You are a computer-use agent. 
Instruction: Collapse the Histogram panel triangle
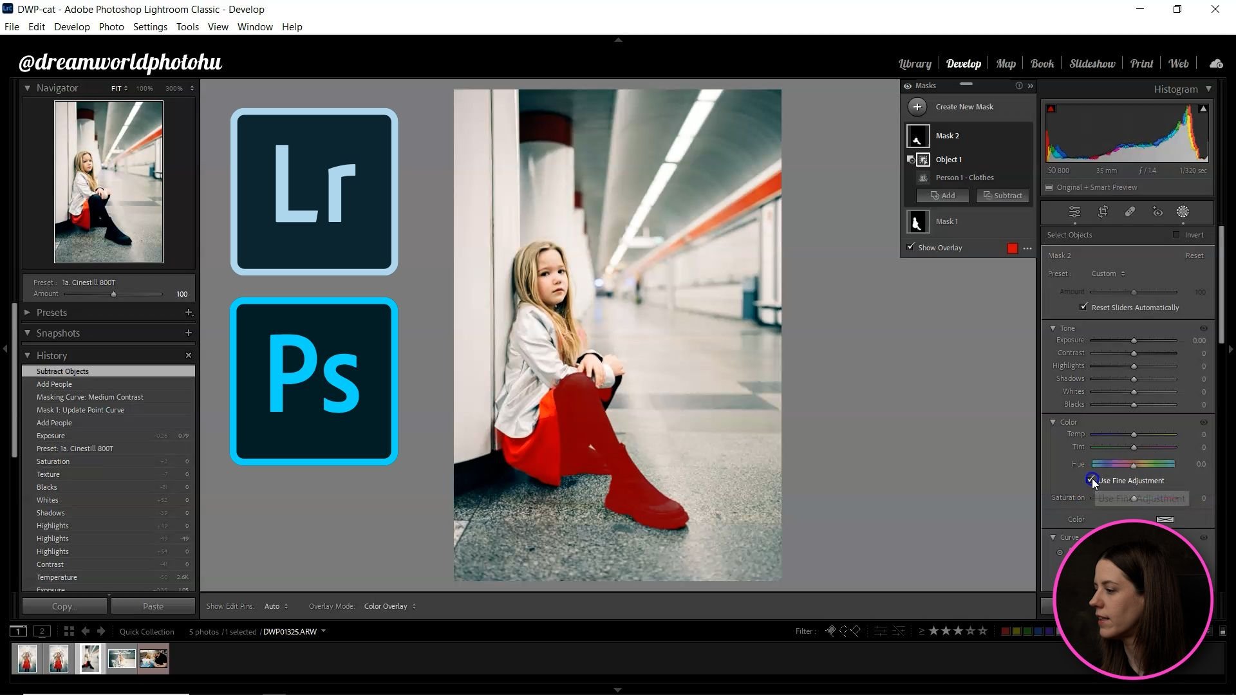point(1208,89)
